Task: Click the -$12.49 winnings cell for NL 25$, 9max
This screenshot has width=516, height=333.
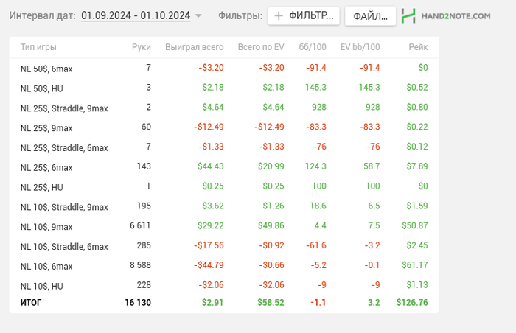Action: tap(209, 127)
